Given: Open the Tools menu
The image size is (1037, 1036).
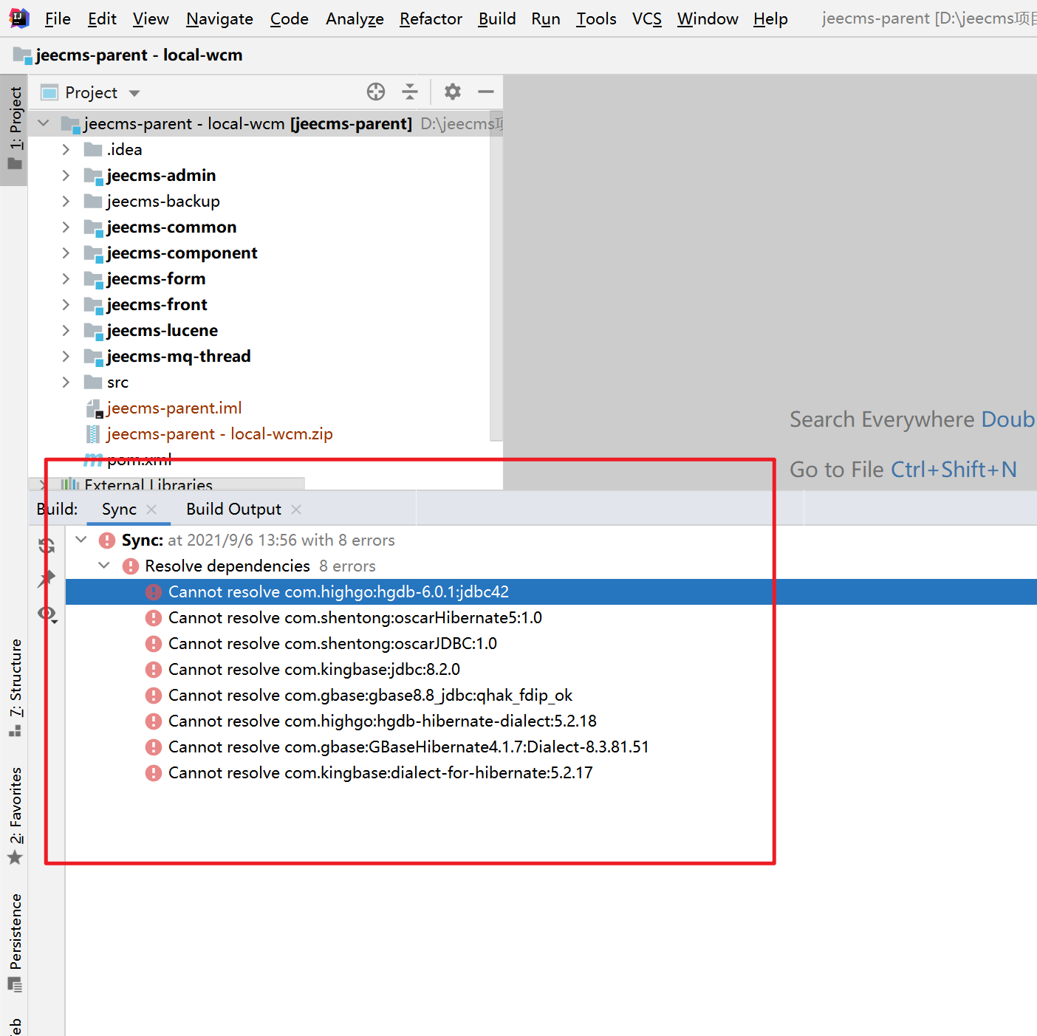Looking at the screenshot, I should point(596,18).
